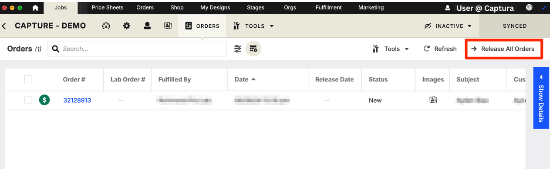Open the job dashboard gauge icon
The image size is (550, 169).
click(106, 26)
